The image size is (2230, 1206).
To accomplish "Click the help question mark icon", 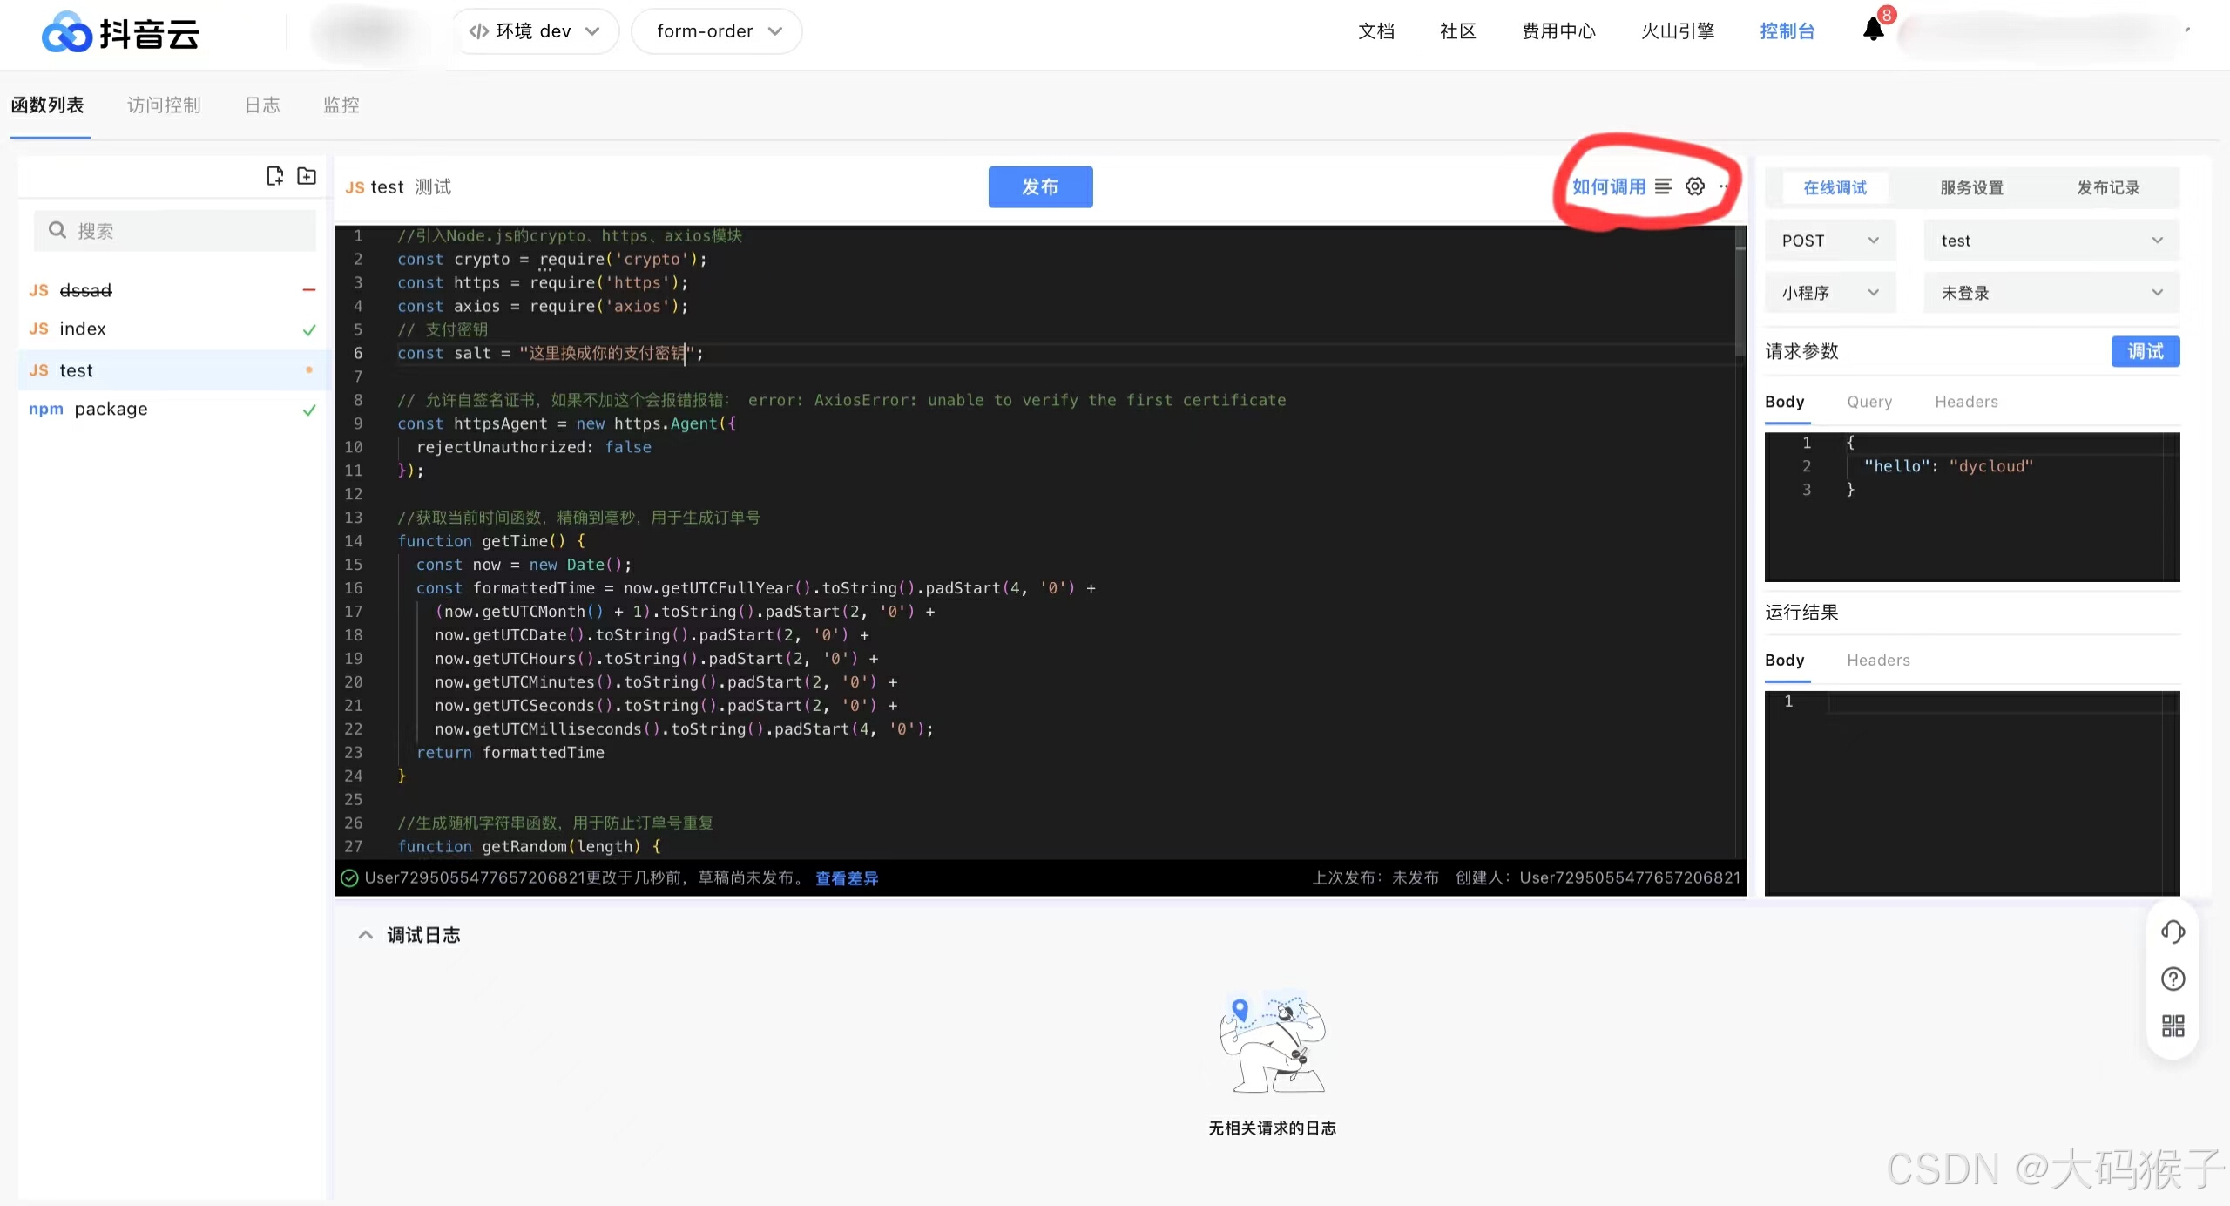I will point(2173,979).
